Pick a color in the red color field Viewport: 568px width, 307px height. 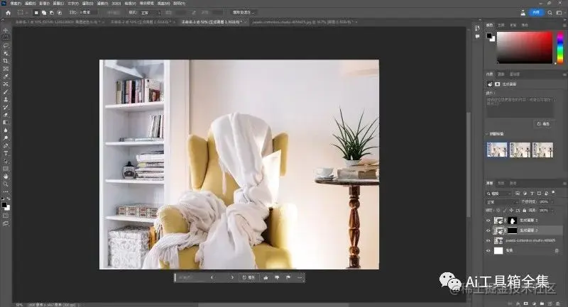[x=524, y=48]
